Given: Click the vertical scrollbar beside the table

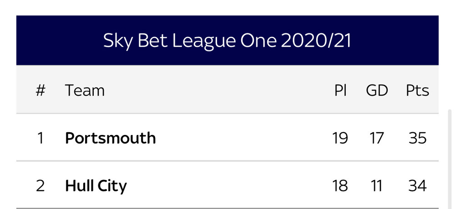Looking at the screenshot, I should tap(450, 159).
